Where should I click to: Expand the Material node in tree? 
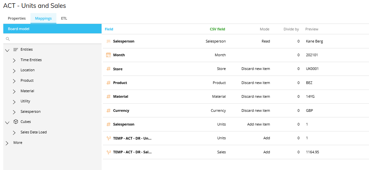tap(14, 91)
